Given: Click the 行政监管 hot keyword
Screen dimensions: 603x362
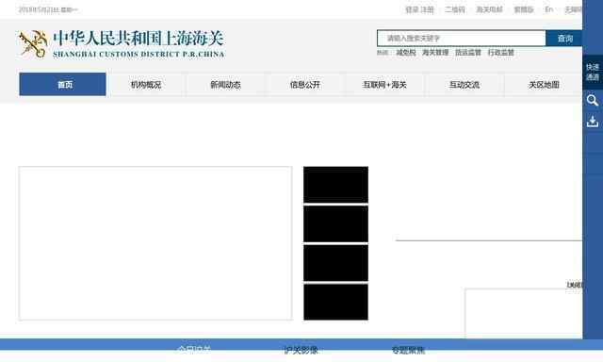Looking at the screenshot, I should [500, 52].
